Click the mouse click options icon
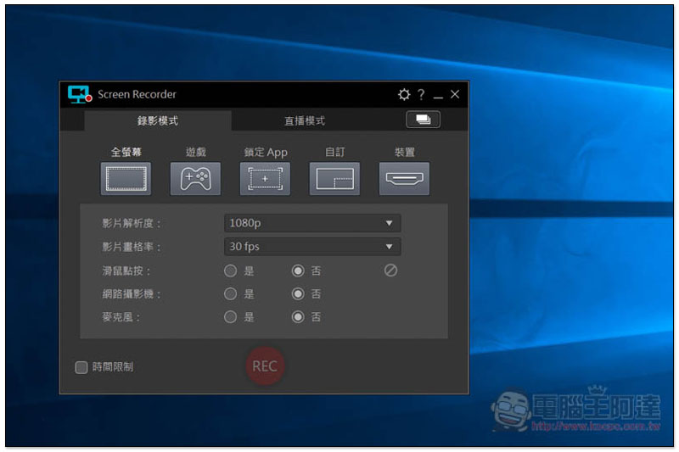 click(x=390, y=271)
